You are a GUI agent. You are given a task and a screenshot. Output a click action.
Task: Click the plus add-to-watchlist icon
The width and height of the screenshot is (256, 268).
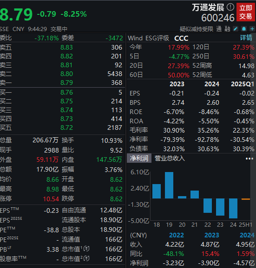[252, 29]
